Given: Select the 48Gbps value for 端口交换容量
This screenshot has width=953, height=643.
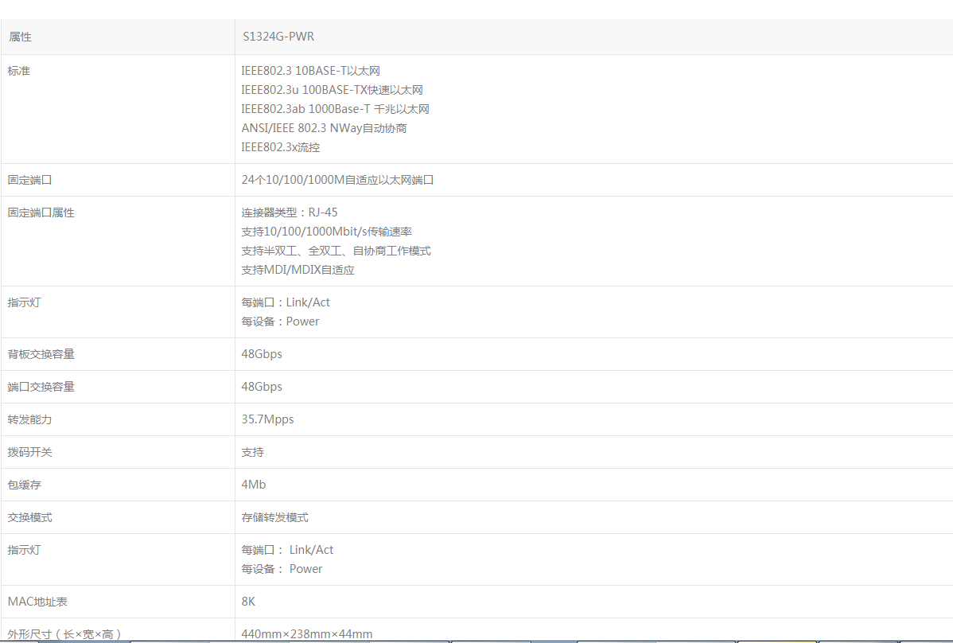Looking at the screenshot, I should [x=262, y=387].
